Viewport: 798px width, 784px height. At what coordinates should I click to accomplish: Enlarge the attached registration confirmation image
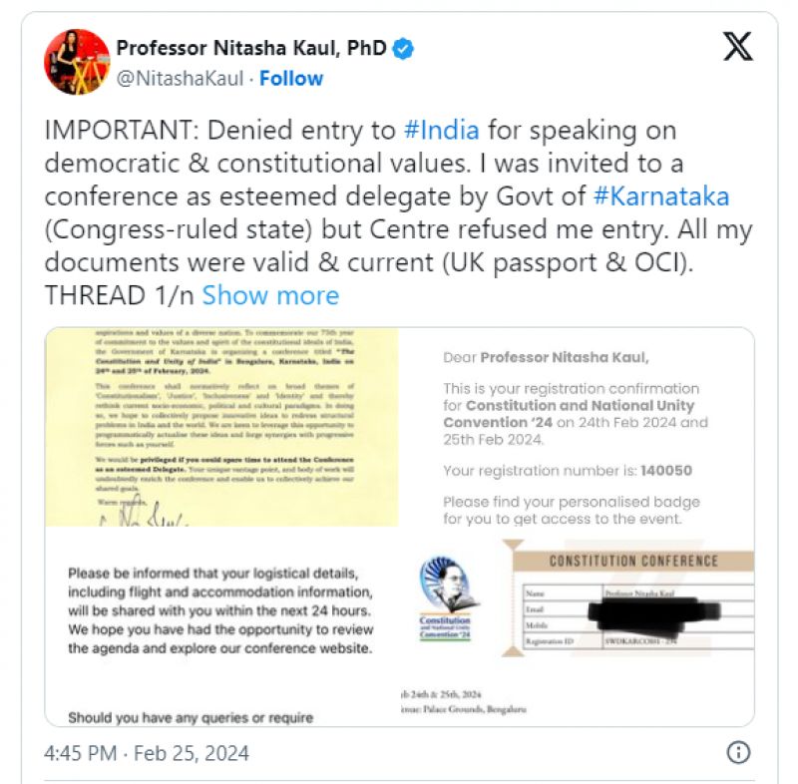399,524
